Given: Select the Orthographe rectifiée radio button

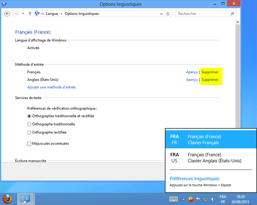Looking at the screenshot, I should coord(29,132).
